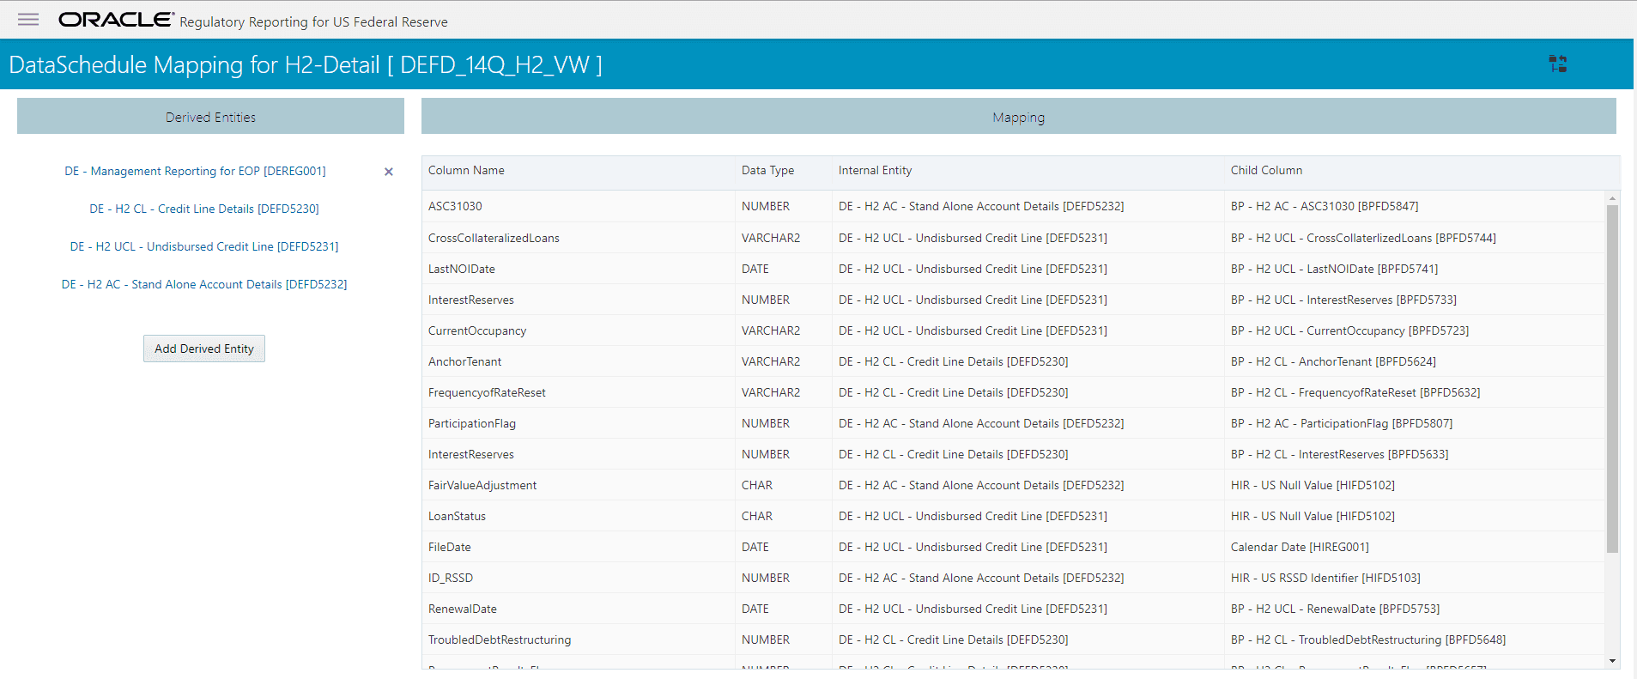Click the CHAR data type in LoanStatus row
Viewport: 1637px width, 679px height.
(757, 516)
